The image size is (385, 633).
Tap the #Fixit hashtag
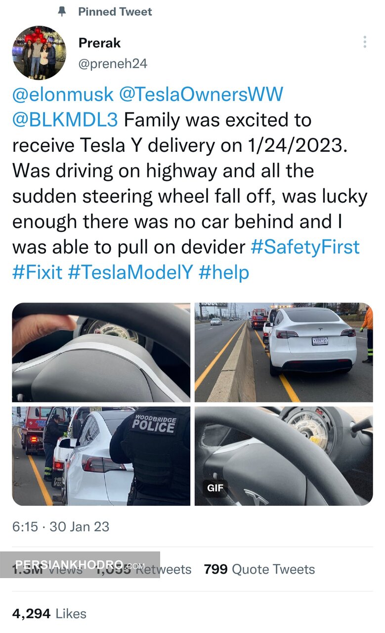37,272
